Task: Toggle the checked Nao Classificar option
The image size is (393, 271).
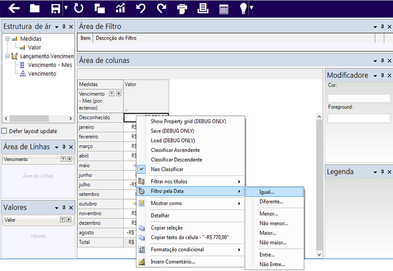Action: tap(167, 169)
